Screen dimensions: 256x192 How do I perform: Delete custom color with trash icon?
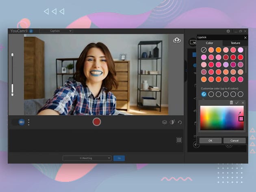[x=231, y=103]
